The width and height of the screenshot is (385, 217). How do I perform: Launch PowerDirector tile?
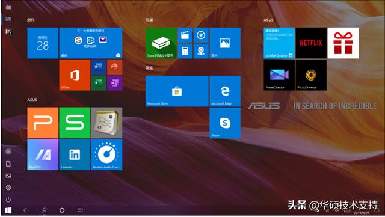[279, 75]
